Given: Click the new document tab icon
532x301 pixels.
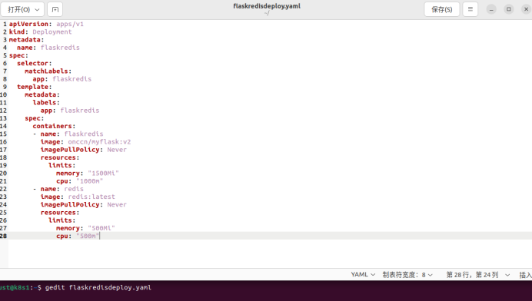Looking at the screenshot, I should coord(55,9).
